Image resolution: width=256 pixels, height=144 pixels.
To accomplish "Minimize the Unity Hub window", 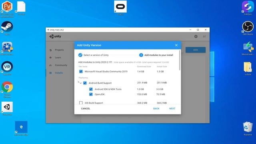I will point(190,30).
